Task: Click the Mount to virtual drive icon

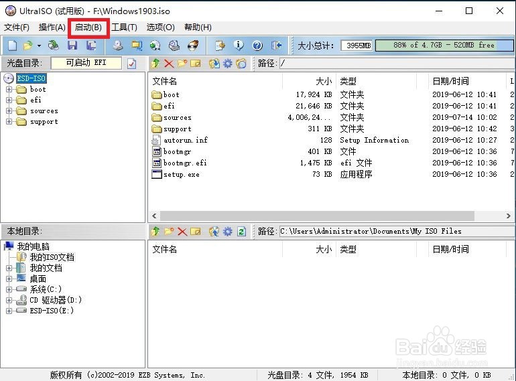Action: (x=174, y=46)
